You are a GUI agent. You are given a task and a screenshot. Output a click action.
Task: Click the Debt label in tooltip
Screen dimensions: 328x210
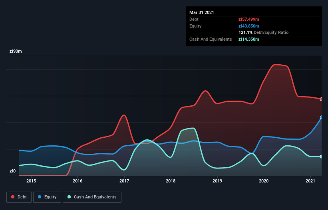pos(194,20)
